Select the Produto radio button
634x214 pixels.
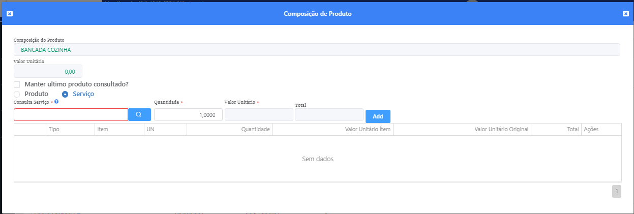pos(17,94)
